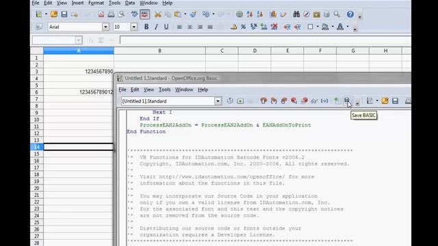Open Window menu in Basic window
438x246 pixels.
coord(184,90)
